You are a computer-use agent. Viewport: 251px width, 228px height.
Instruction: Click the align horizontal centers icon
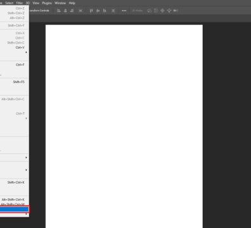[x=65, y=11]
